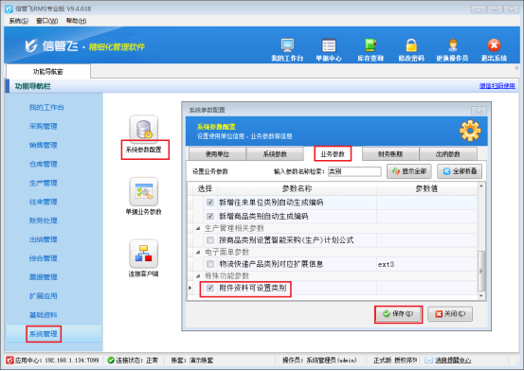
Task: Open 单据业务参数 icon
Action: click(x=144, y=192)
